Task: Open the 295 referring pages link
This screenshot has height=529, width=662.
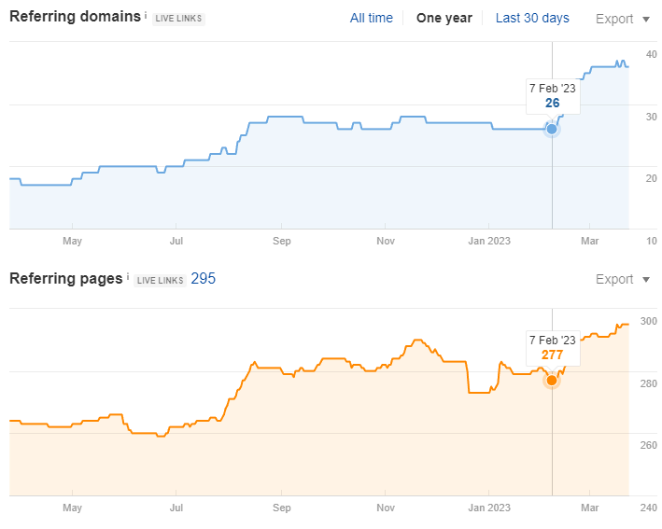Action: (x=204, y=278)
